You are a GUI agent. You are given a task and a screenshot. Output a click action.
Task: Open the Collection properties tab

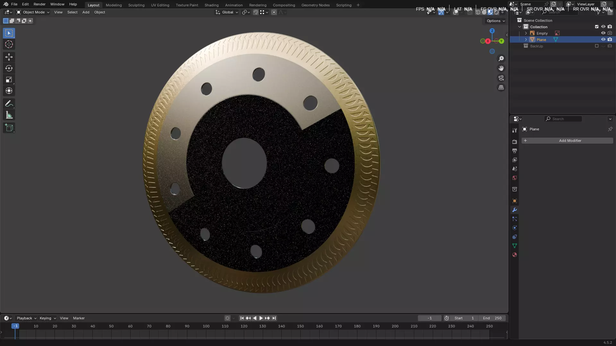click(515, 189)
